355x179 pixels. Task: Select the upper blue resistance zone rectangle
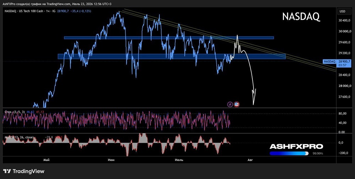[x=169, y=38]
